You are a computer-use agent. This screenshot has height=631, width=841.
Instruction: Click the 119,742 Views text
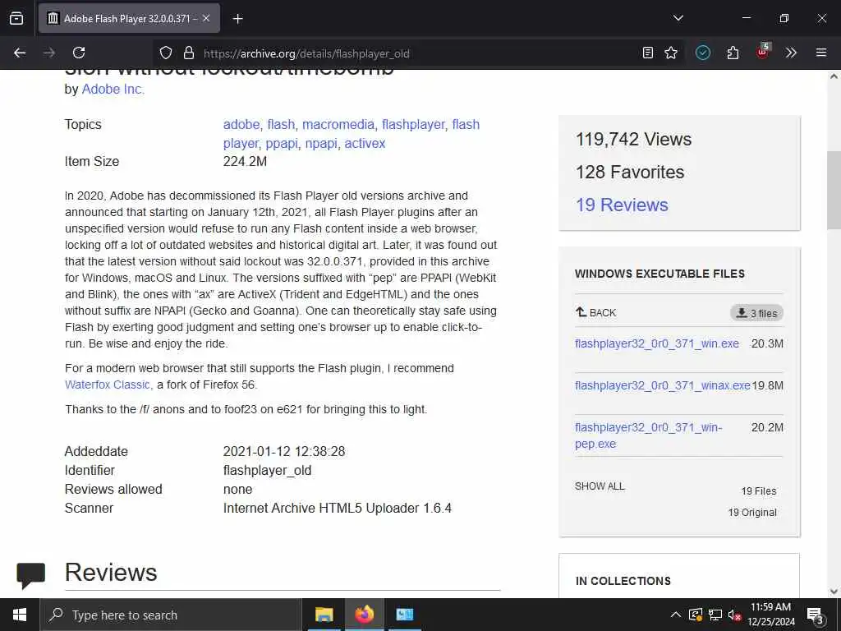click(x=633, y=140)
